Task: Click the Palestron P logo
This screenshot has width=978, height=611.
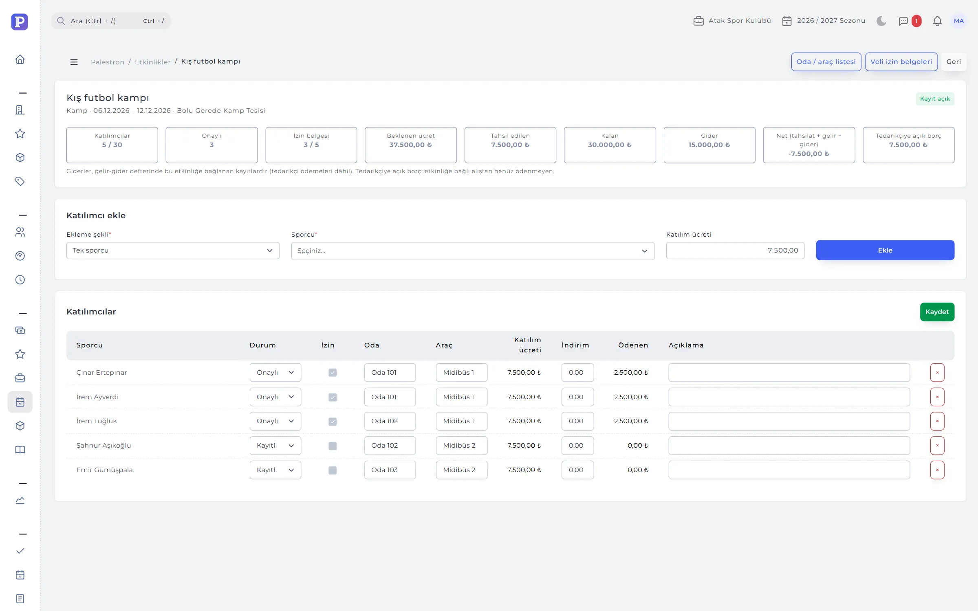Action: (x=20, y=22)
